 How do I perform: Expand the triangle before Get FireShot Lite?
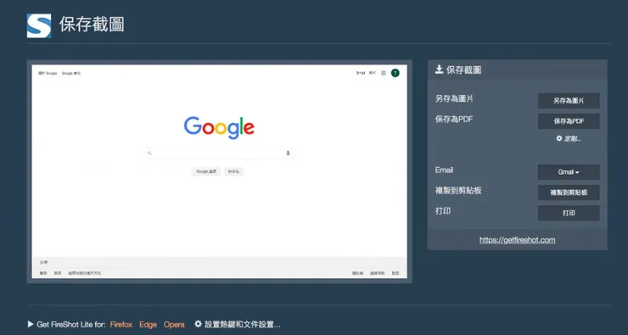tap(31, 324)
